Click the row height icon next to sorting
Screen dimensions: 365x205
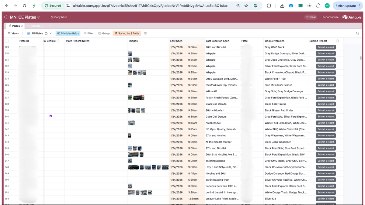tap(145, 33)
